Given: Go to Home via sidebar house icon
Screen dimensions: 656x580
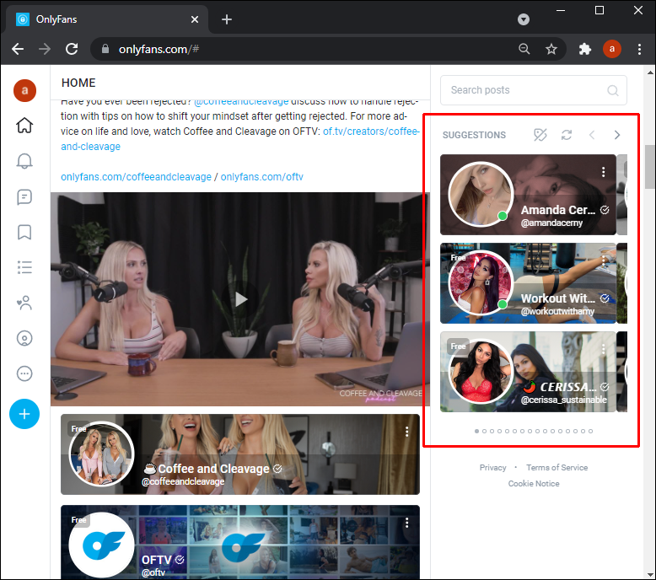Looking at the screenshot, I should [24, 126].
